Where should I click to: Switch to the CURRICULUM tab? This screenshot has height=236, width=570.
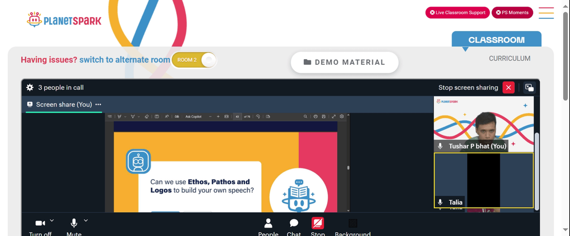[x=509, y=59]
